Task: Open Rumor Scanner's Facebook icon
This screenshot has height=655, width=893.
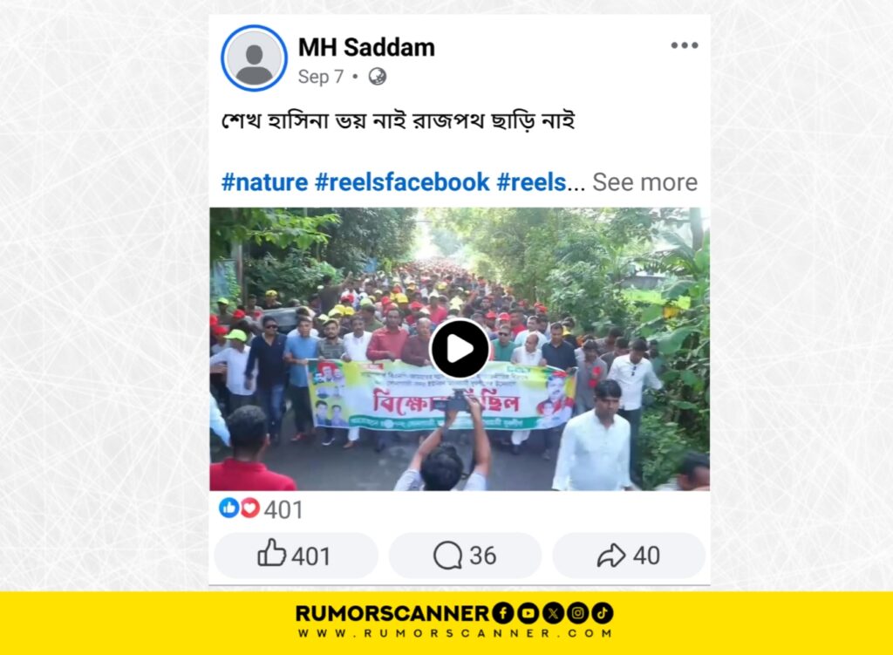Action: [x=503, y=613]
